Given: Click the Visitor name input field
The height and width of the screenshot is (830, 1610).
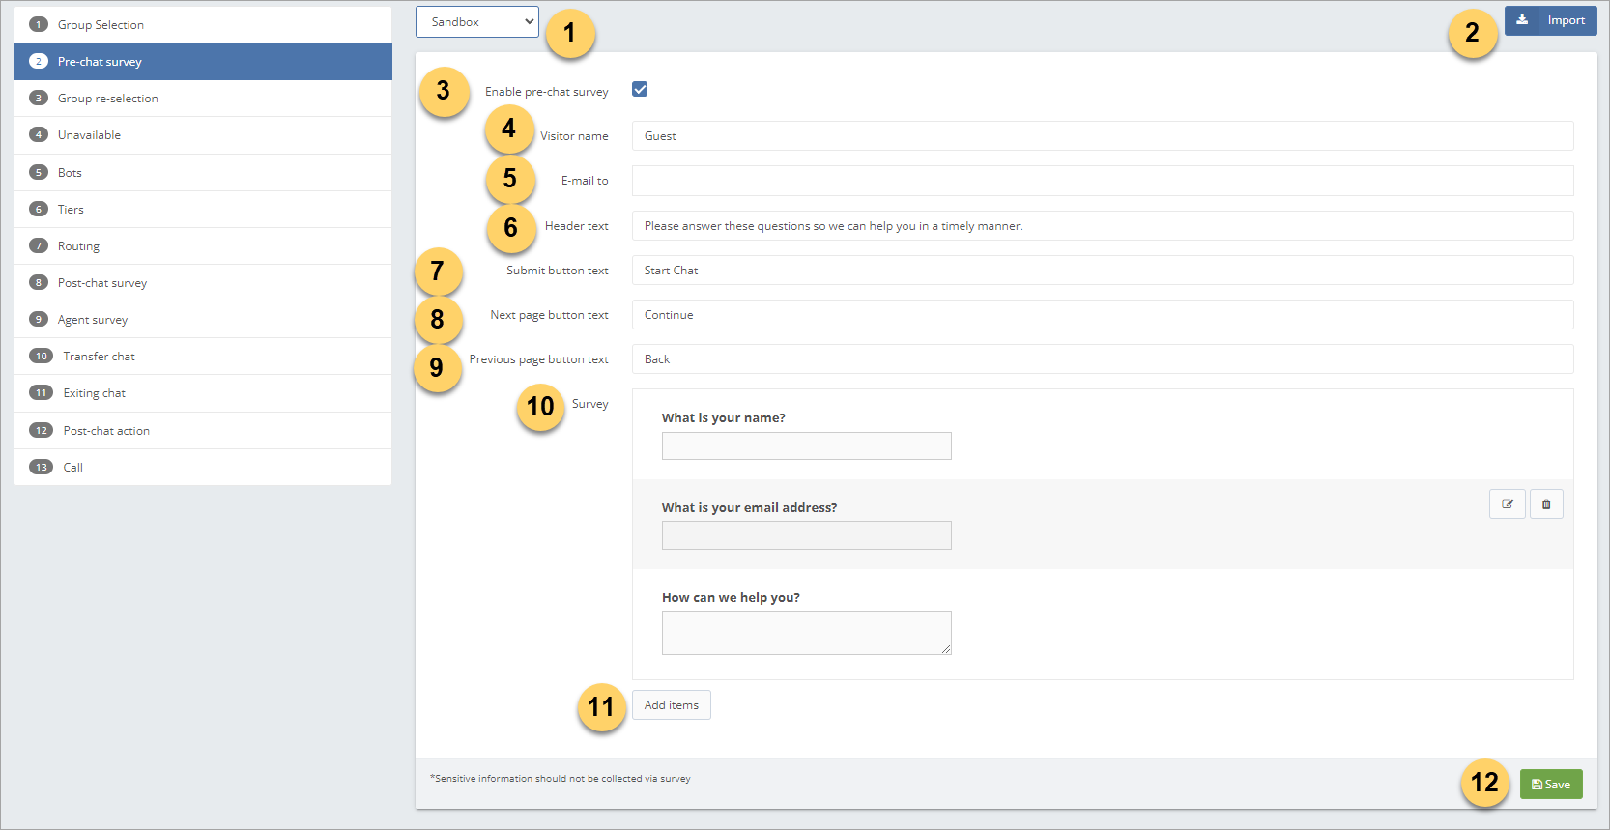Looking at the screenshot, I should [x=1102, y=136].
